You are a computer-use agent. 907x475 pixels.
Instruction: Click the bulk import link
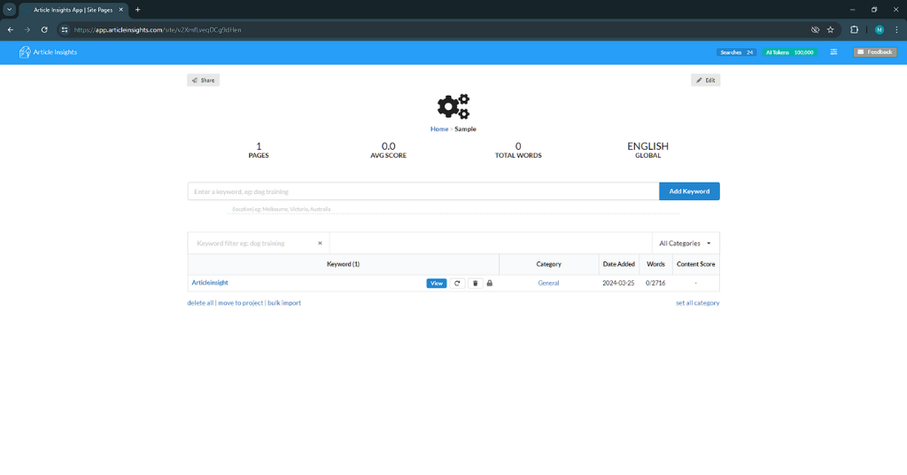coord(284,302)
